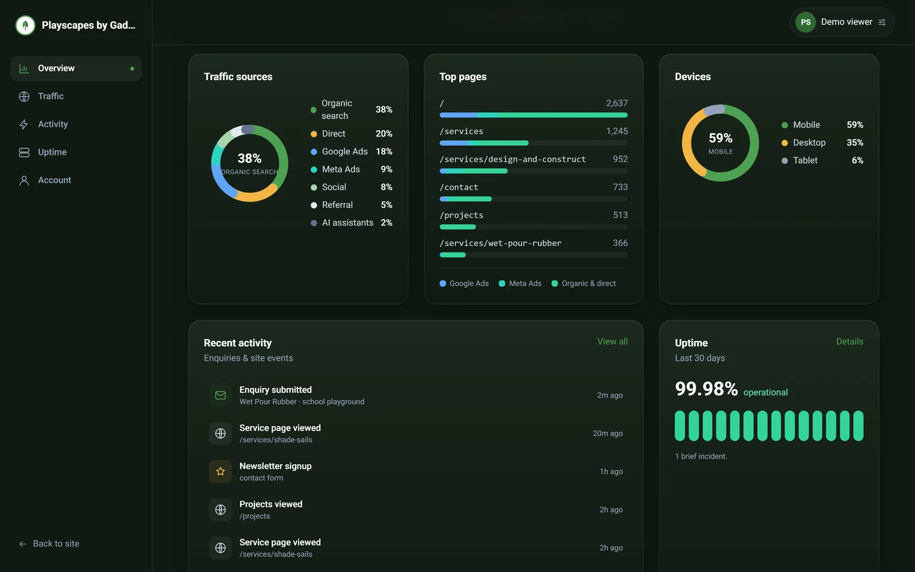Screen dimensions: 915x572
Task: Click the '/services/wet-pour-rubber' page label
Action: [500, 243]
